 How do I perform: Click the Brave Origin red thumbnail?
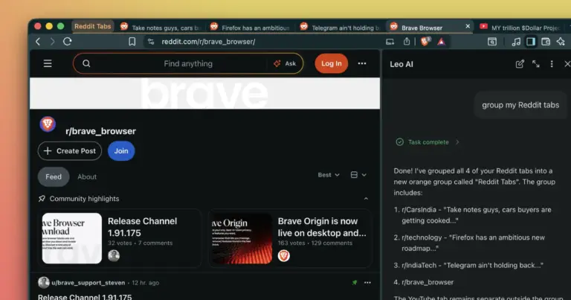point(242,238)
